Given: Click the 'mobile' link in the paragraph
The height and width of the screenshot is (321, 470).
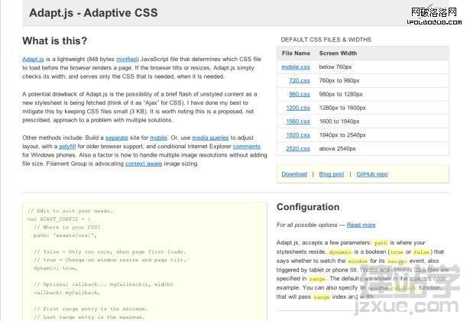Looking at the screenshot, I should pos(158,138).
